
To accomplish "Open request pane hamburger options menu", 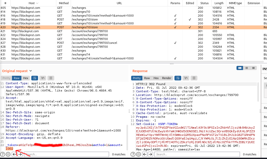I will (51, 78).
